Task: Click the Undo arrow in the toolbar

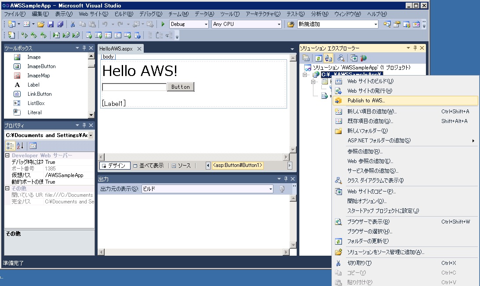Action: click(105, 24)
